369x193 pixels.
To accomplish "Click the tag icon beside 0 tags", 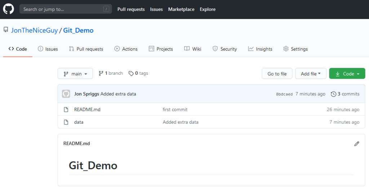I will (131, 73).
